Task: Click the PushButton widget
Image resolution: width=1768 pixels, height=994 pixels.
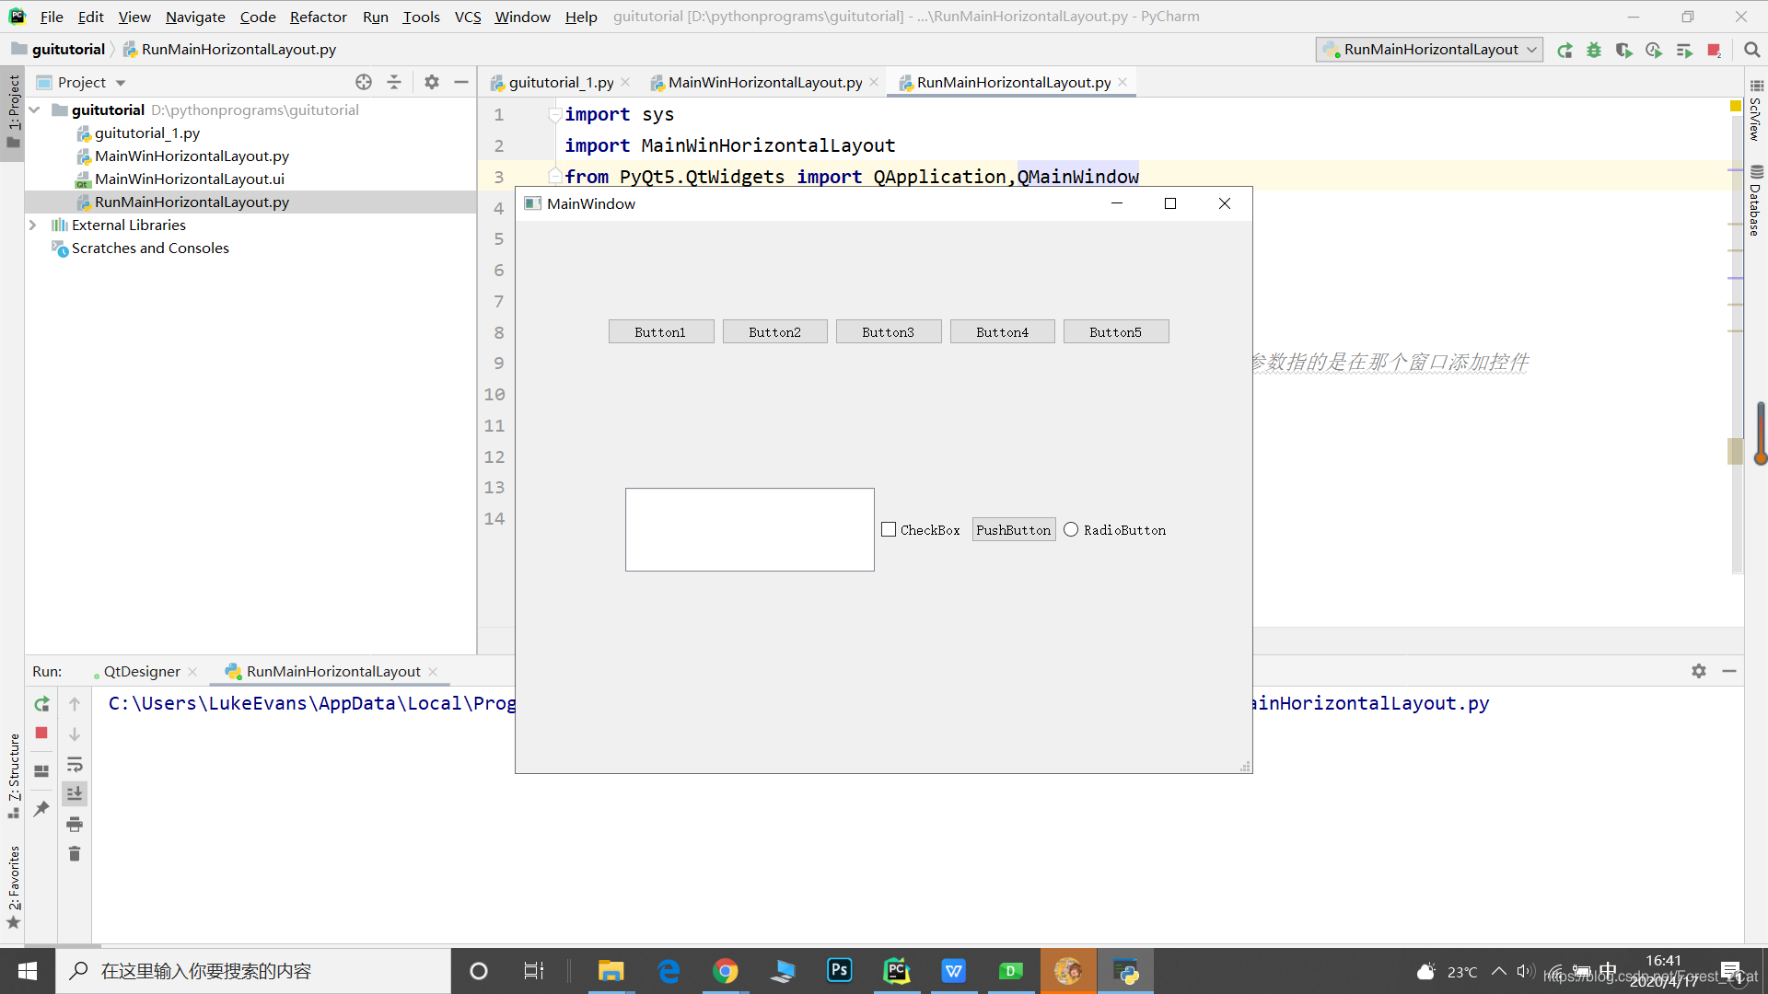Action: click(x=1013, y=530)
